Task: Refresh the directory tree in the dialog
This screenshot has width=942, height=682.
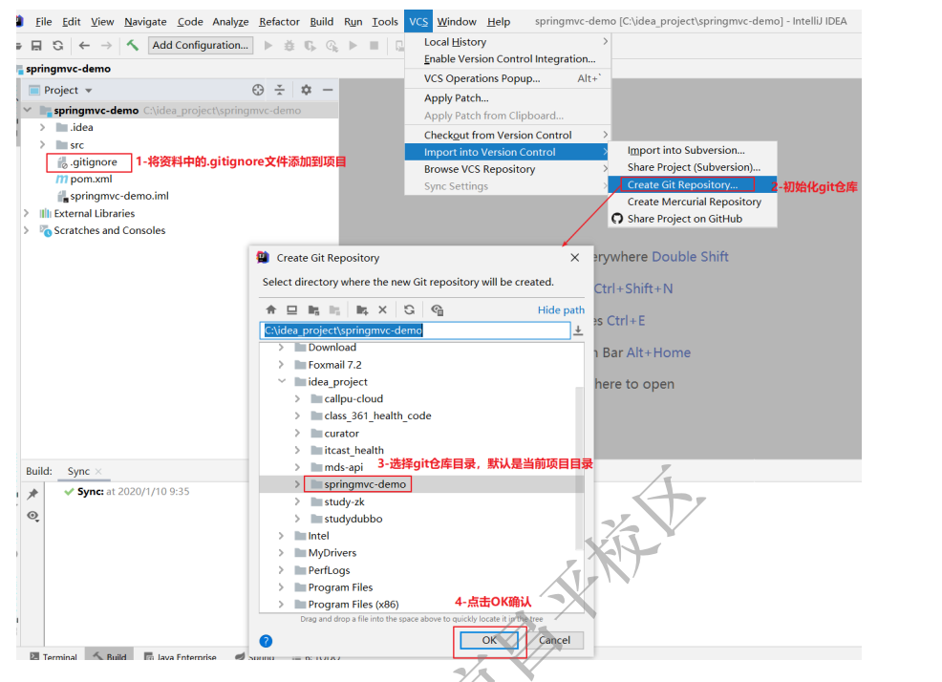Action: (x=409, y=309)
